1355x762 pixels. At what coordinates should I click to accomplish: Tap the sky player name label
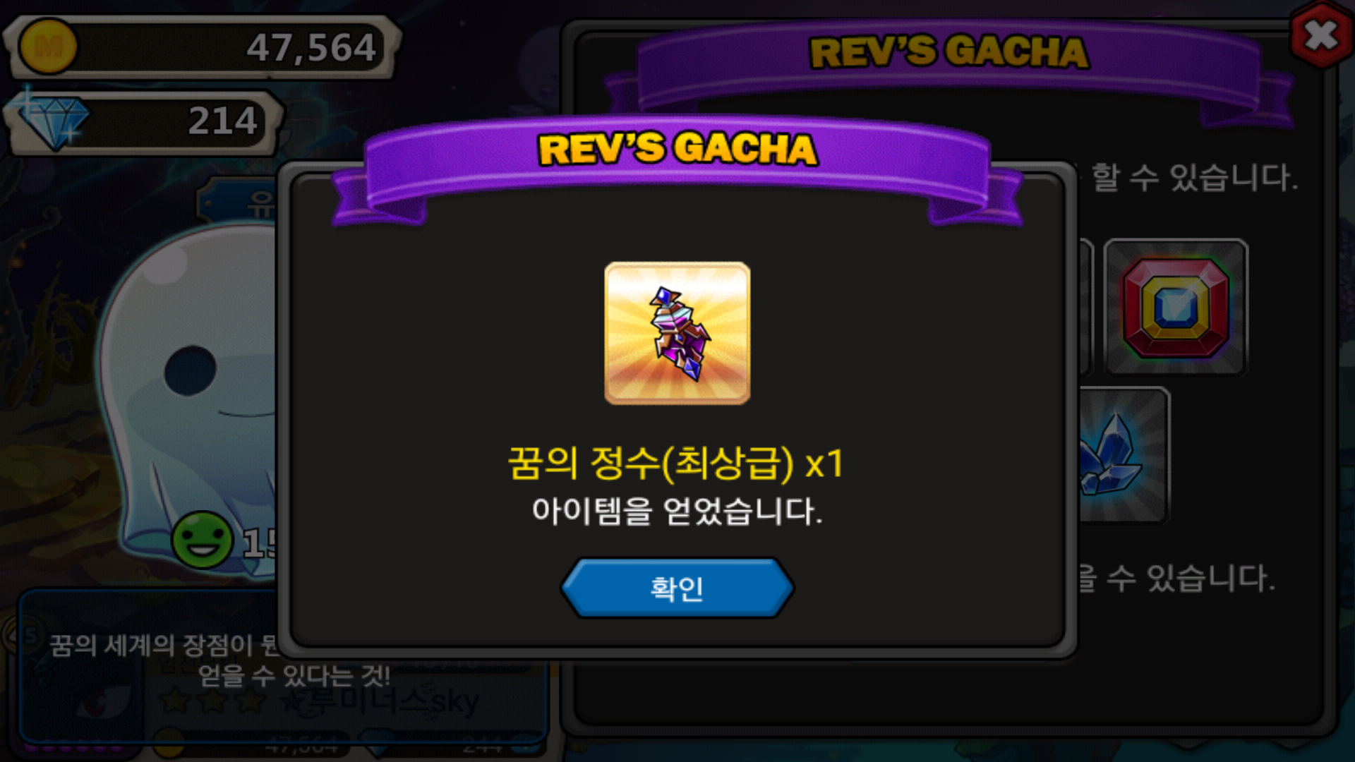pyautogui.click(x=380, y=701)
